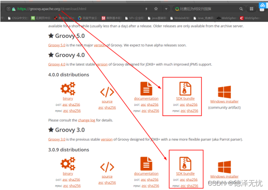Click the search magnifier icon

click(x=241, y=9)
